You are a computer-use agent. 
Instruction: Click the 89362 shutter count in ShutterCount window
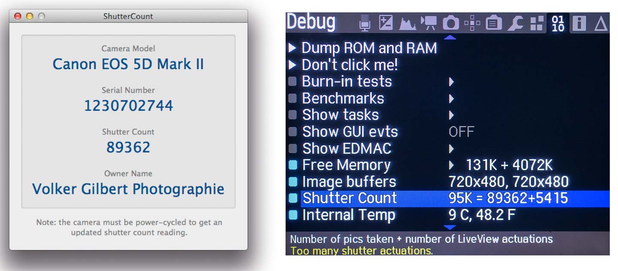point(128,147)
